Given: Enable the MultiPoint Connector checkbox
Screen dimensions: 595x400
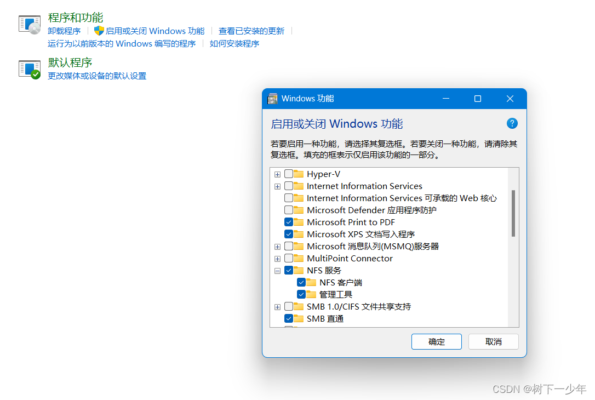Looking at the screenshot, I should click(x=288, y=259).
